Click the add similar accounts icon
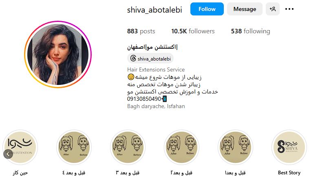This screenshot has width=309, height=178. pos(273,9)
